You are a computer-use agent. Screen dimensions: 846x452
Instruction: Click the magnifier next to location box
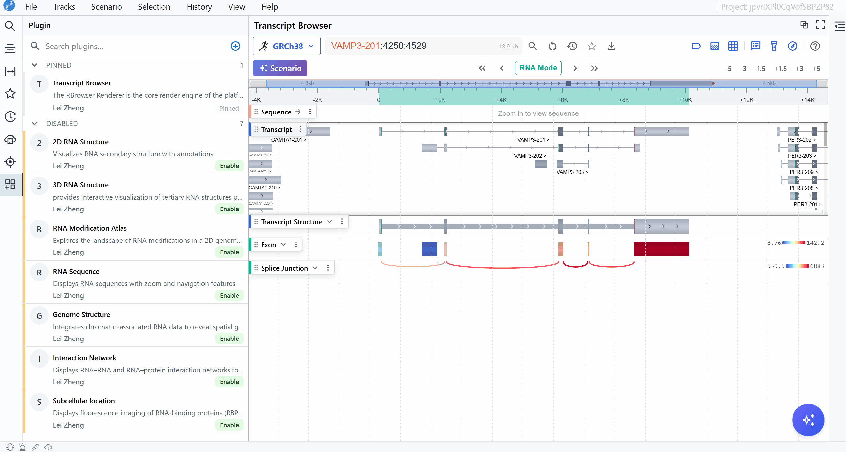pyautogui.click(x=532, y=46)
